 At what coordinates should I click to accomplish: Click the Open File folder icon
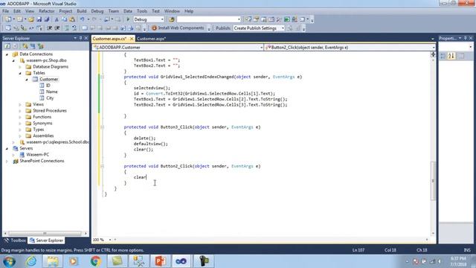31,19
